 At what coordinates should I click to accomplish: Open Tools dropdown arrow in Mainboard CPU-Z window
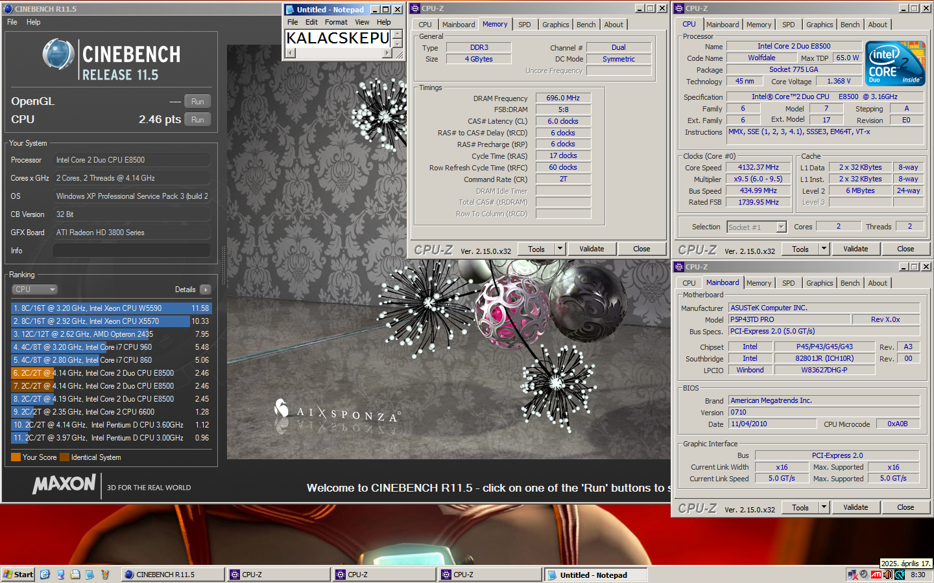(x=824, y=507)
